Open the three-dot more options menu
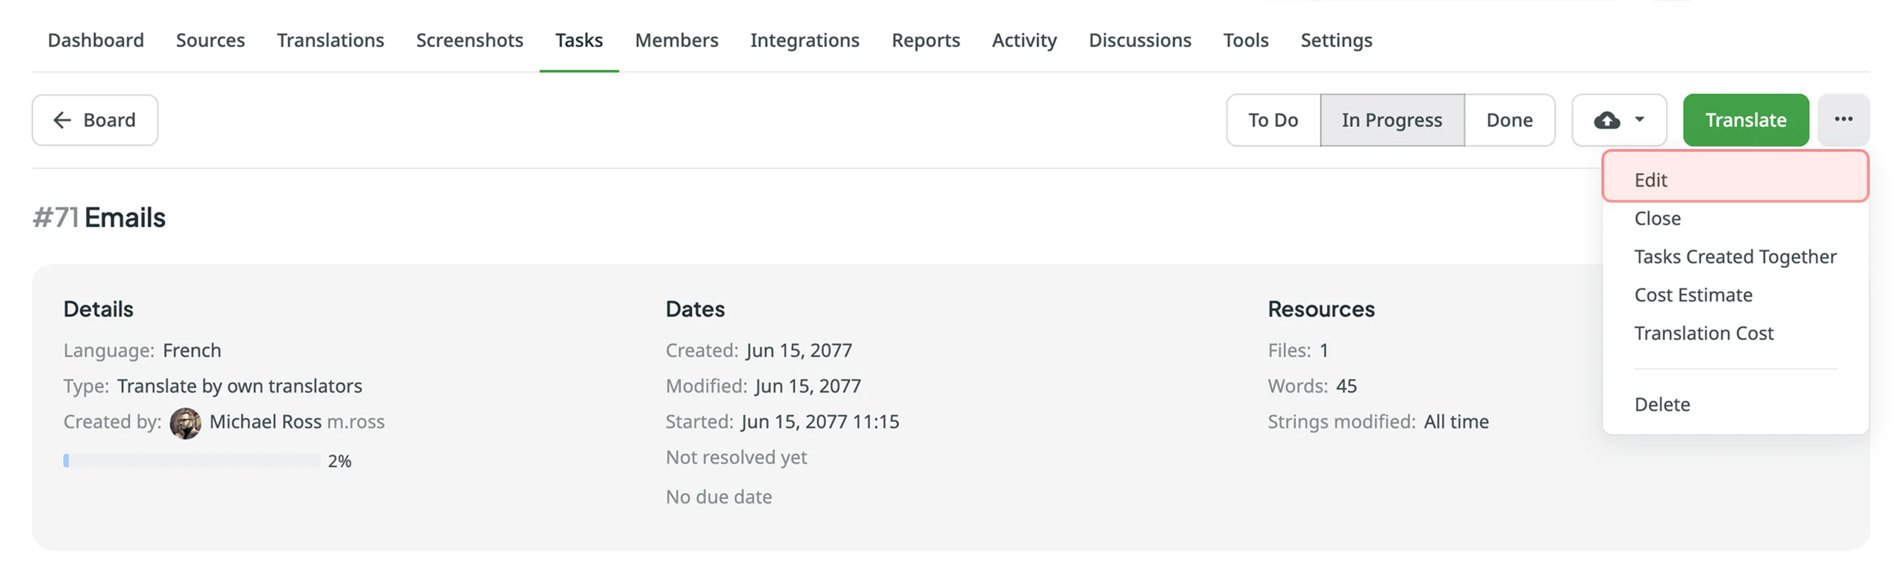The height and width of the screenshot is (582, 1902). [1843, 119]
